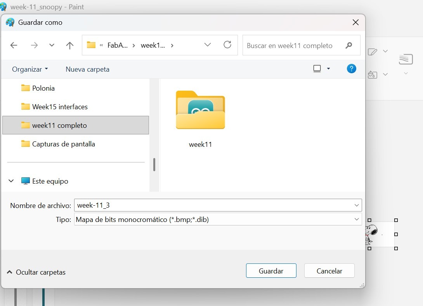Click the Snoopy image in Paint canvas
Viewport: 423px width, 306px height.
371,234
